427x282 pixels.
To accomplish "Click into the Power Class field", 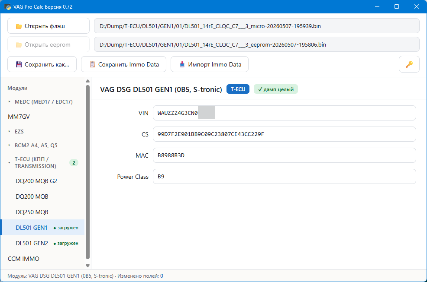I will [x=284, y=177].
